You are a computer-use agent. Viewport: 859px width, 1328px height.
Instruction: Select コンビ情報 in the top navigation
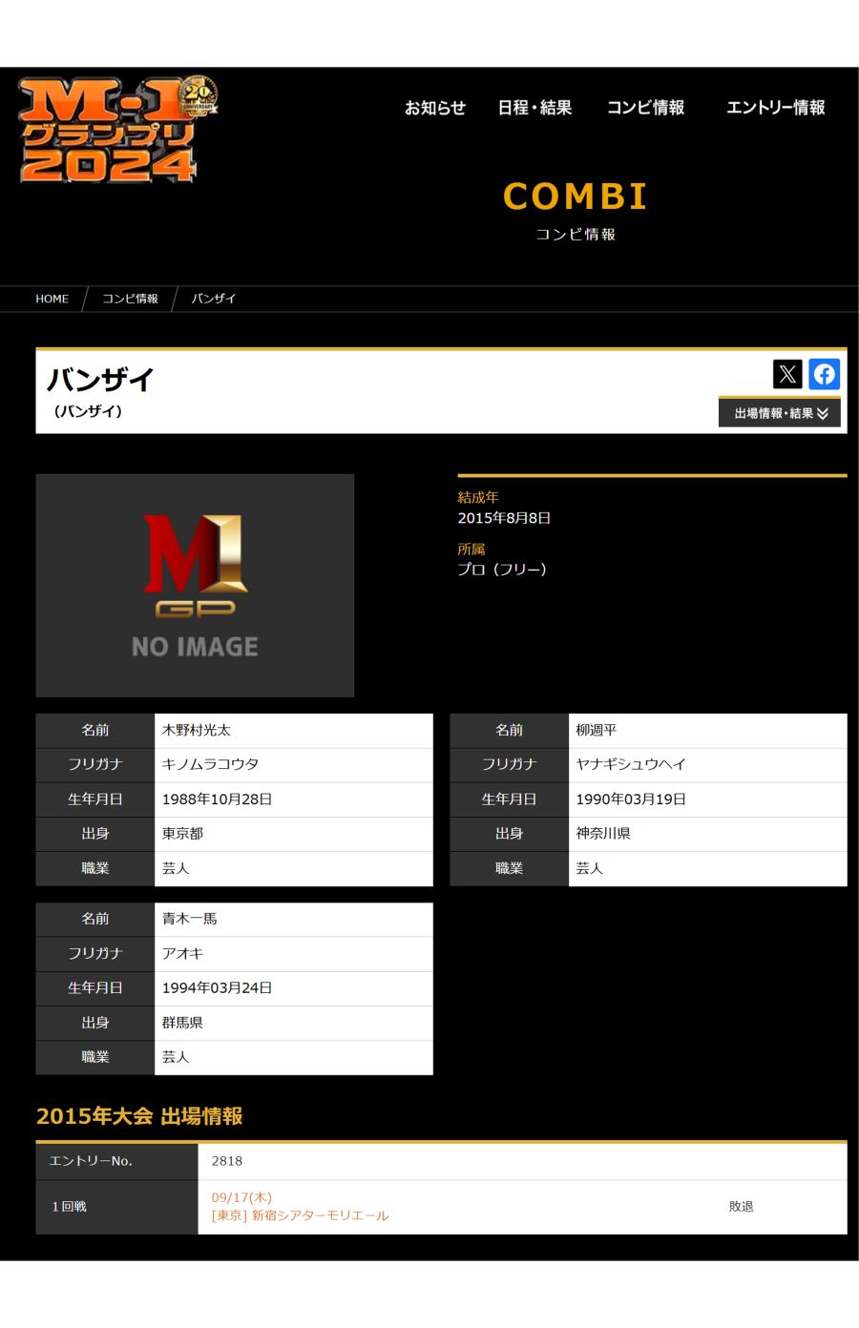(646, 108)
